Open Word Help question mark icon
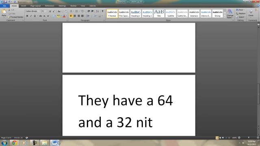The height and width of the screenshot is (146, 260). pyautogui.click(x=258, y=6)
